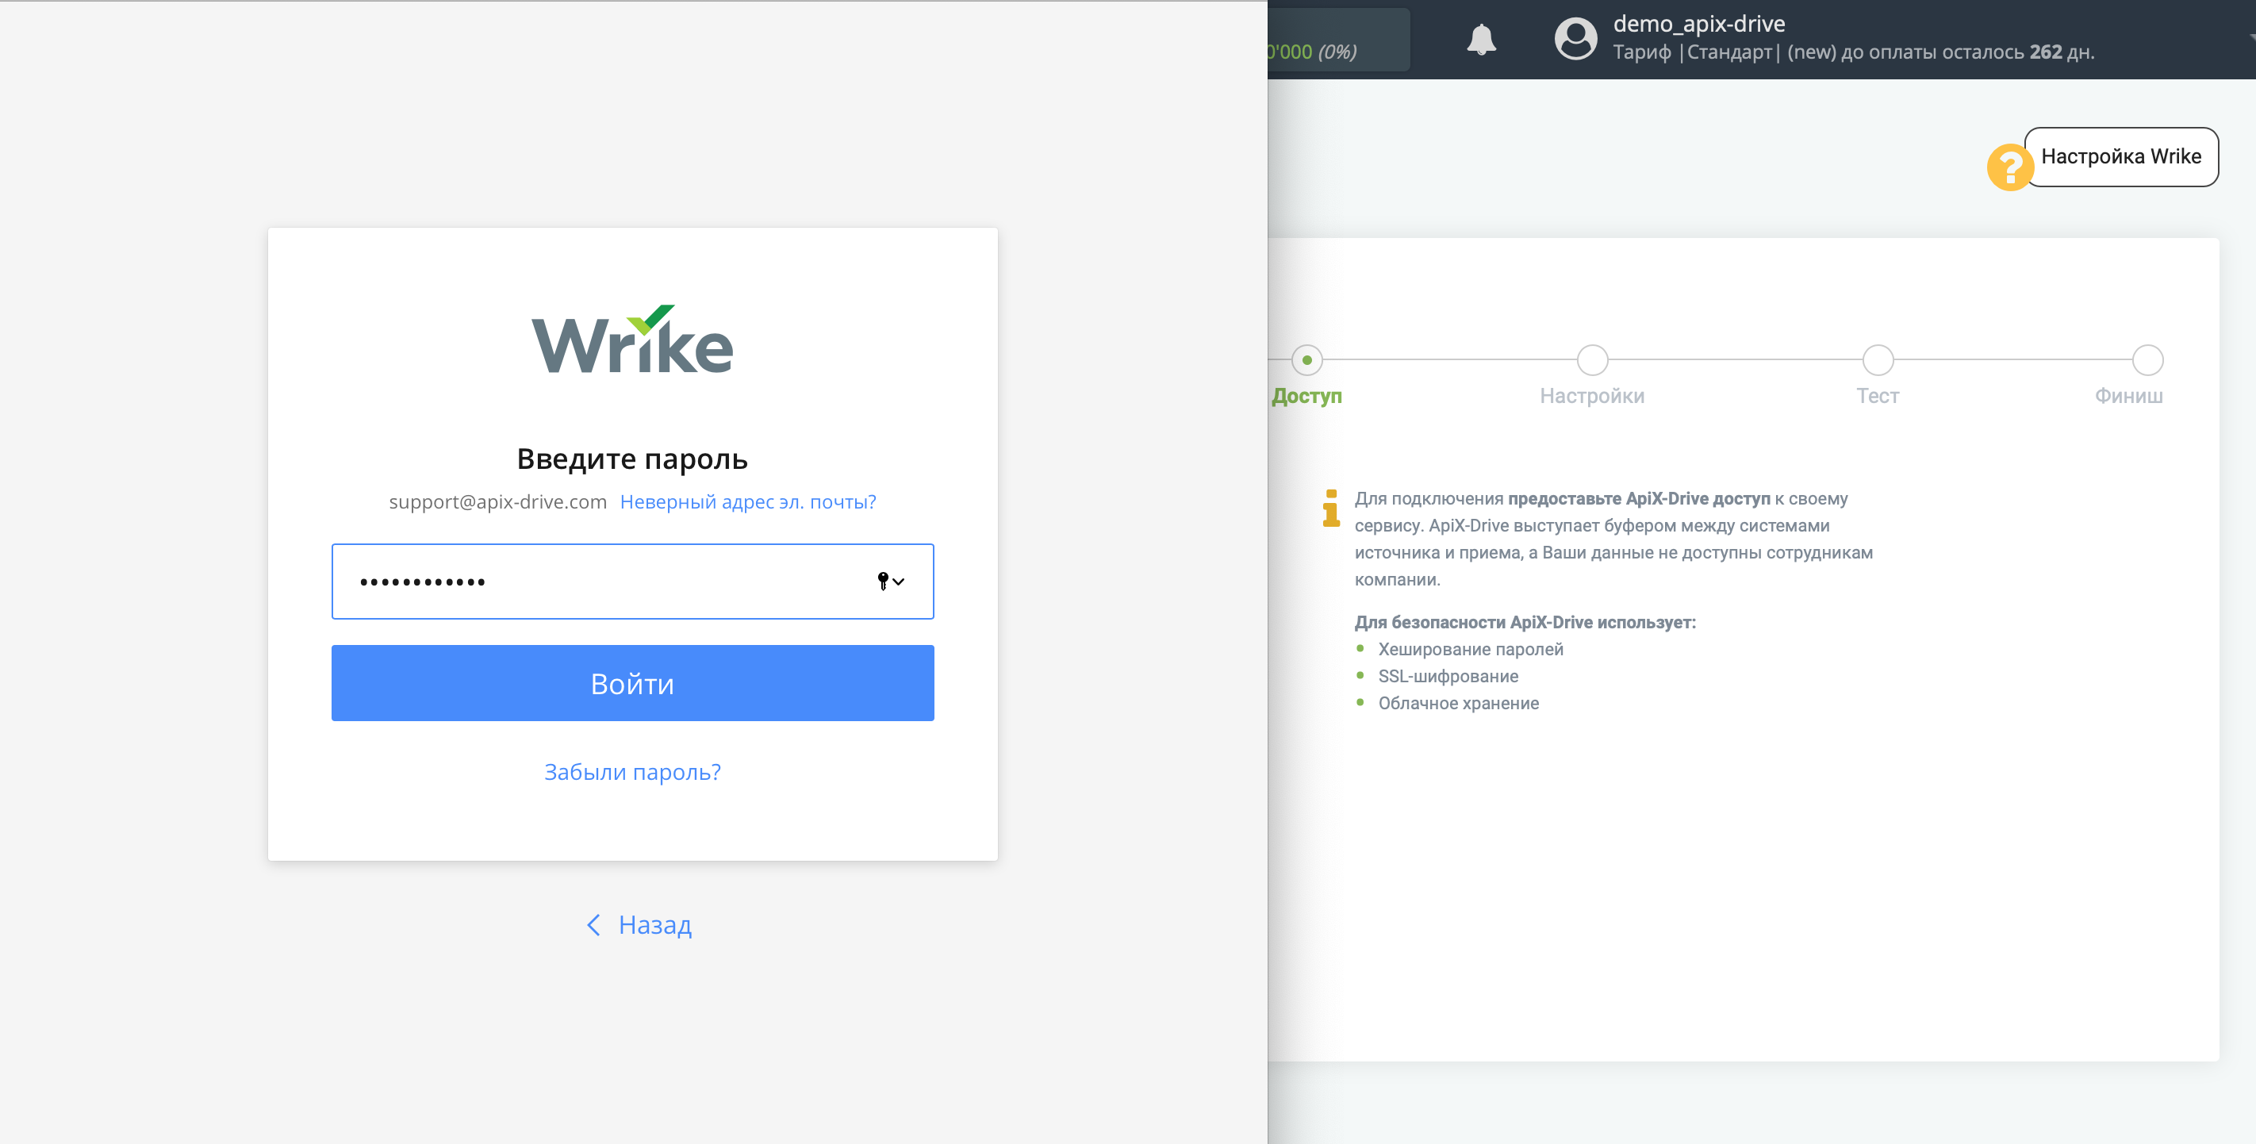Click the Введите пароль heading
The height and width of the screenshot is (1144, 2256).
pyautogui.click(x=632, y=459)
